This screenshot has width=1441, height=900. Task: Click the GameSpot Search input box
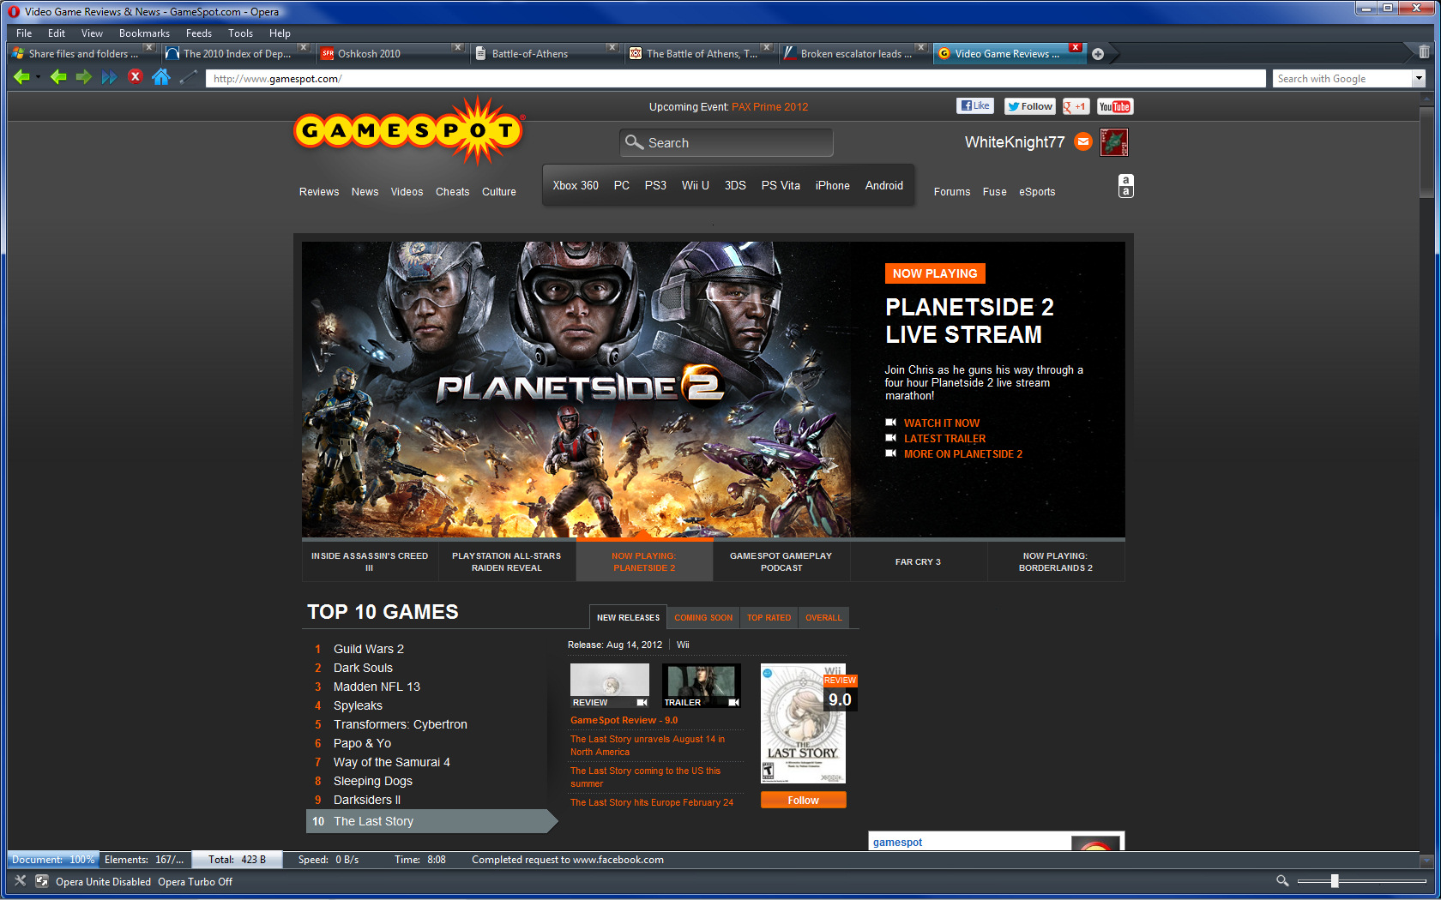coord(727,142)
